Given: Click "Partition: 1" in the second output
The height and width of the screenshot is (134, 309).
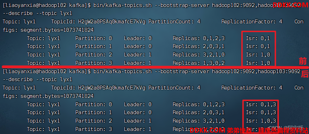Looking at the screenshot, I should pos(93,112).
